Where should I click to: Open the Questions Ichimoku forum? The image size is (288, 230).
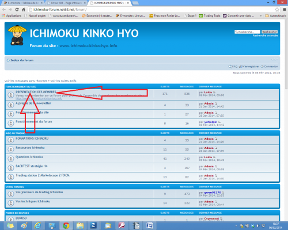pos(29,157)
